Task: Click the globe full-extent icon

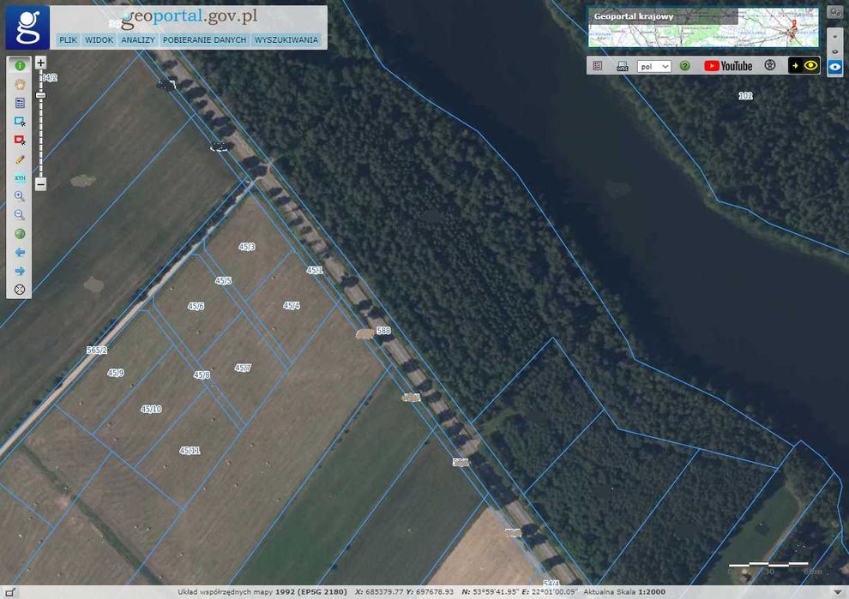Action: pyautogui.click(x=20, y=234)
